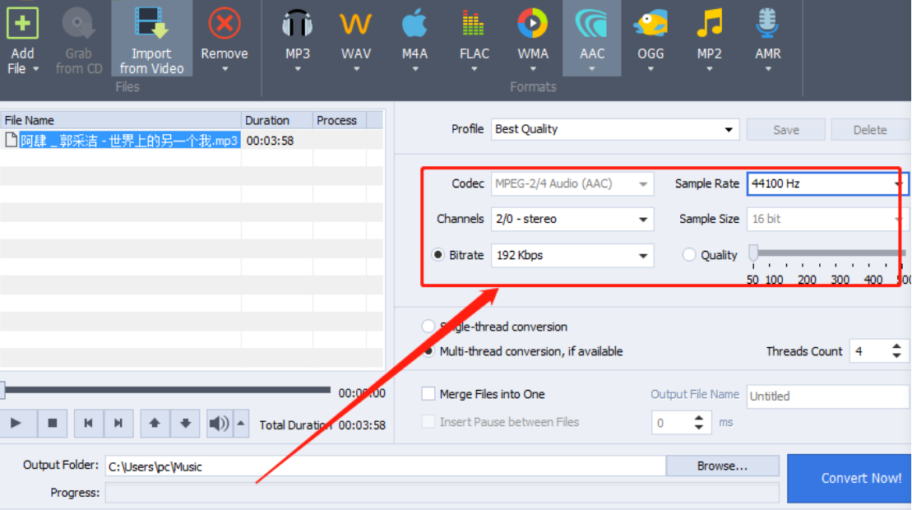912x510 pixels.
Task: Open the AAC presets dropdown arrow
Action: point(592,69)
